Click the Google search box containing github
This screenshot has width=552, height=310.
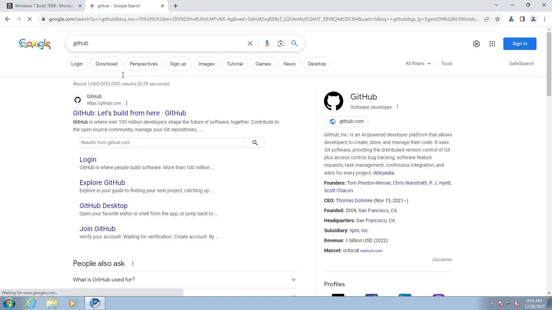coord(157,43)
